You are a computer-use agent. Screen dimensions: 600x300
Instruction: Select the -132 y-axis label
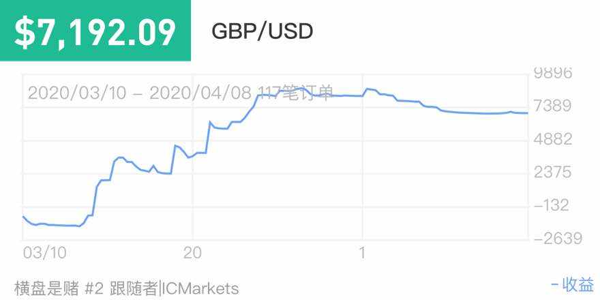point(553,205)
